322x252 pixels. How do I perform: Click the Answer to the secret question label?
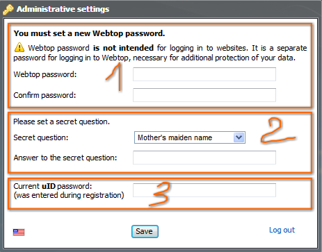pos(65,158)
